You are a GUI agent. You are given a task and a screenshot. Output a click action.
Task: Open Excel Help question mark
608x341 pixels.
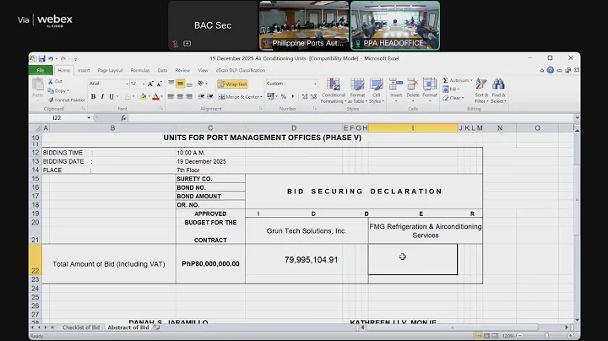point(551,70)
